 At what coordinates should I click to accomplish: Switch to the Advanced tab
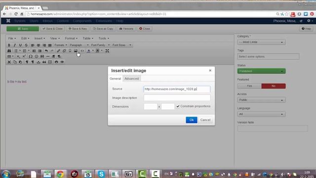click(132, 79)
